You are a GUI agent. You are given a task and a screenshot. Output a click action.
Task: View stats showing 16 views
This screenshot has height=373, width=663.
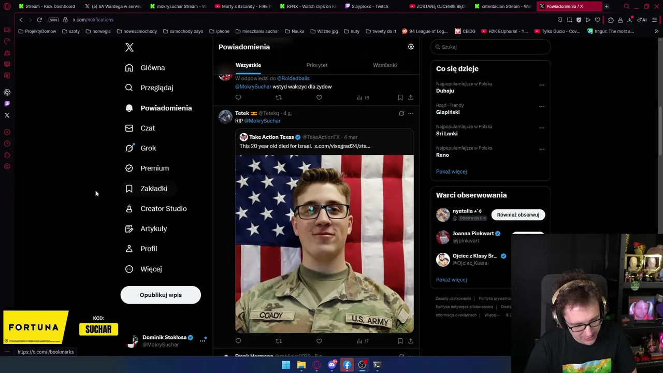pyautogui.click(x=363, y=97)
